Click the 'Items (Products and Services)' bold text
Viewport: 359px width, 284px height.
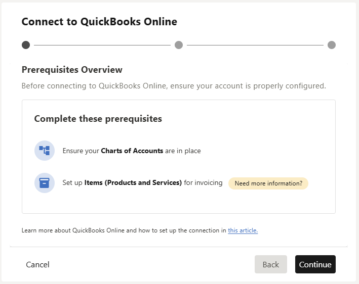click(133, 183)
